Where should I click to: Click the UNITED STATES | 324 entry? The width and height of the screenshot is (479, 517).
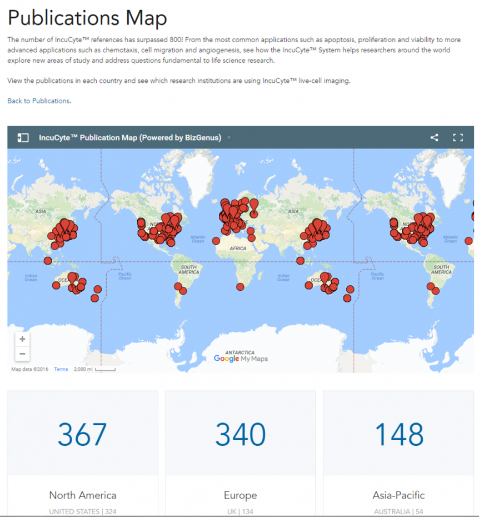(x=82, y=511)
